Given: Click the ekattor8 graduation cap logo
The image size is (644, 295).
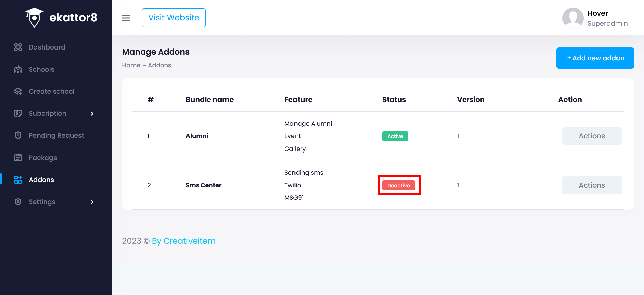Looking at the screenshot, I should click(x=34, y=17).
